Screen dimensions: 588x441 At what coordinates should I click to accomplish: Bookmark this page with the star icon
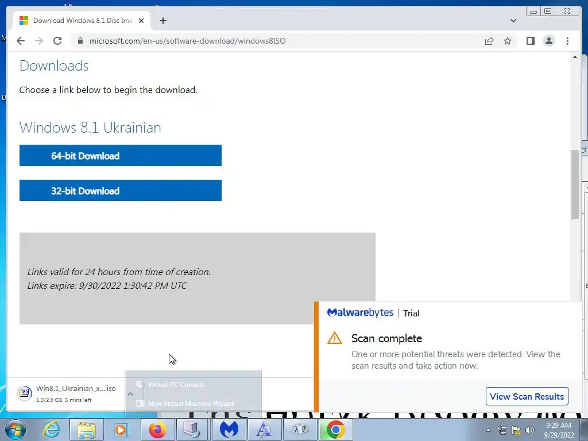click(x=508, y=41)
